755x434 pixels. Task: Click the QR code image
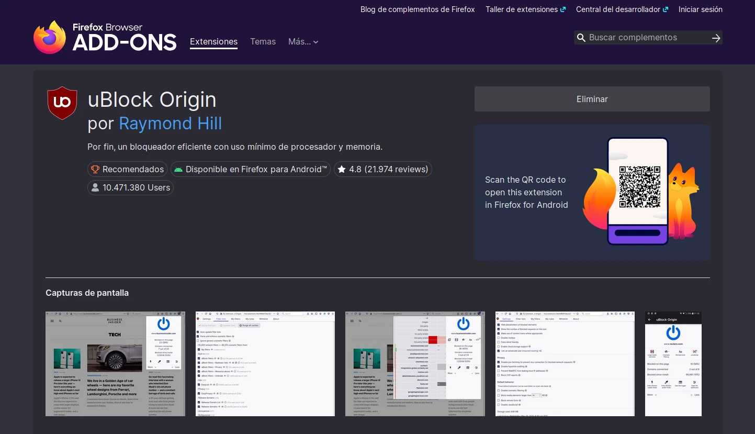click(639, 187)
